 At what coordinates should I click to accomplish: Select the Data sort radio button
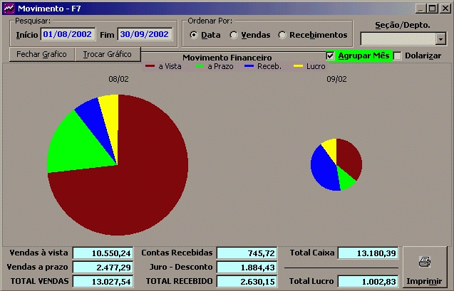pos(194,35)
